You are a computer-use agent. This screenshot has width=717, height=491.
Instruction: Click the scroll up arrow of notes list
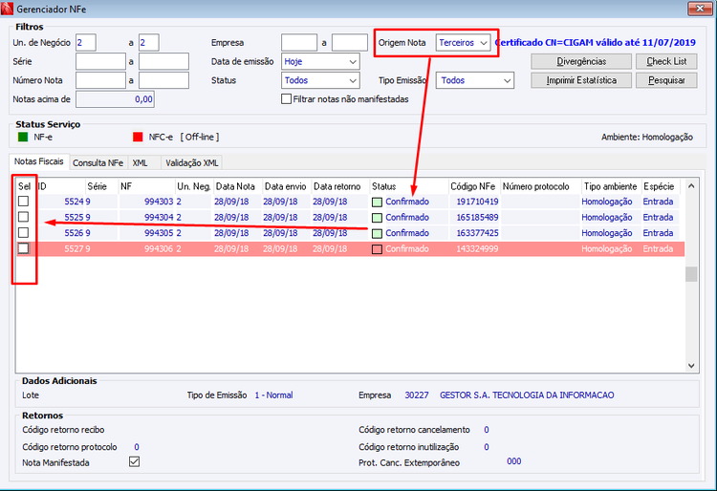click(x=691, y=186)
